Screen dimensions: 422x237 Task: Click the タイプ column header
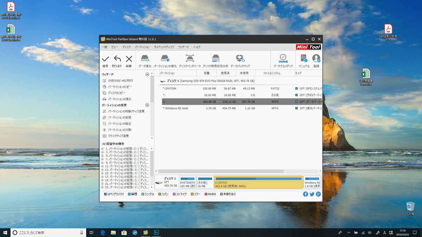coord(308,73)
